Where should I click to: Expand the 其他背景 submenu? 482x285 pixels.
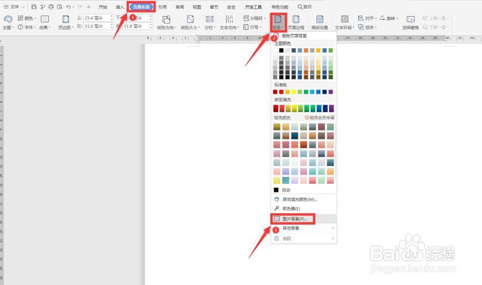pos(304,228)
